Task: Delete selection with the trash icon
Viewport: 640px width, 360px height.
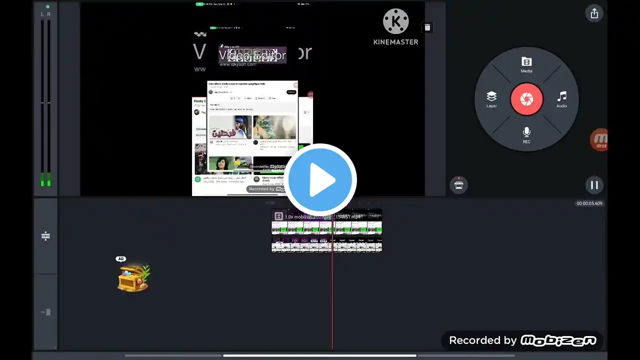Action: [427, 28]
